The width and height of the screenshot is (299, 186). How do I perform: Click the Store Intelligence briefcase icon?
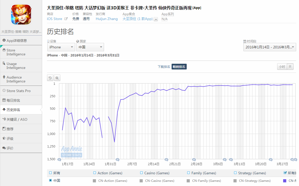[4, 50]
